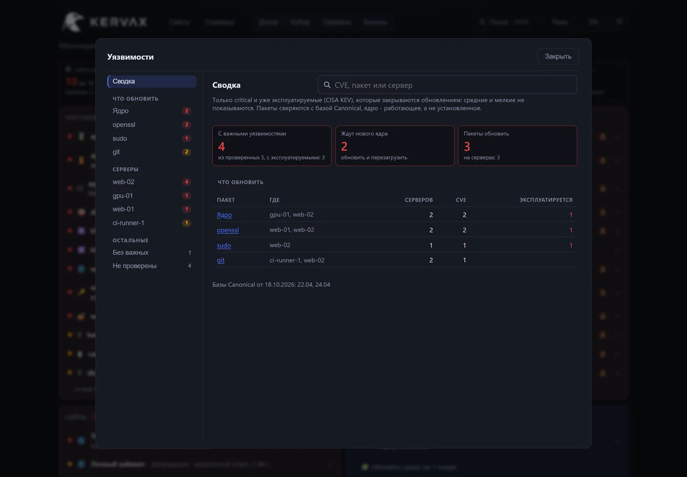Click the 'gpu-01, web-02' cell

[x=291, y=215]
